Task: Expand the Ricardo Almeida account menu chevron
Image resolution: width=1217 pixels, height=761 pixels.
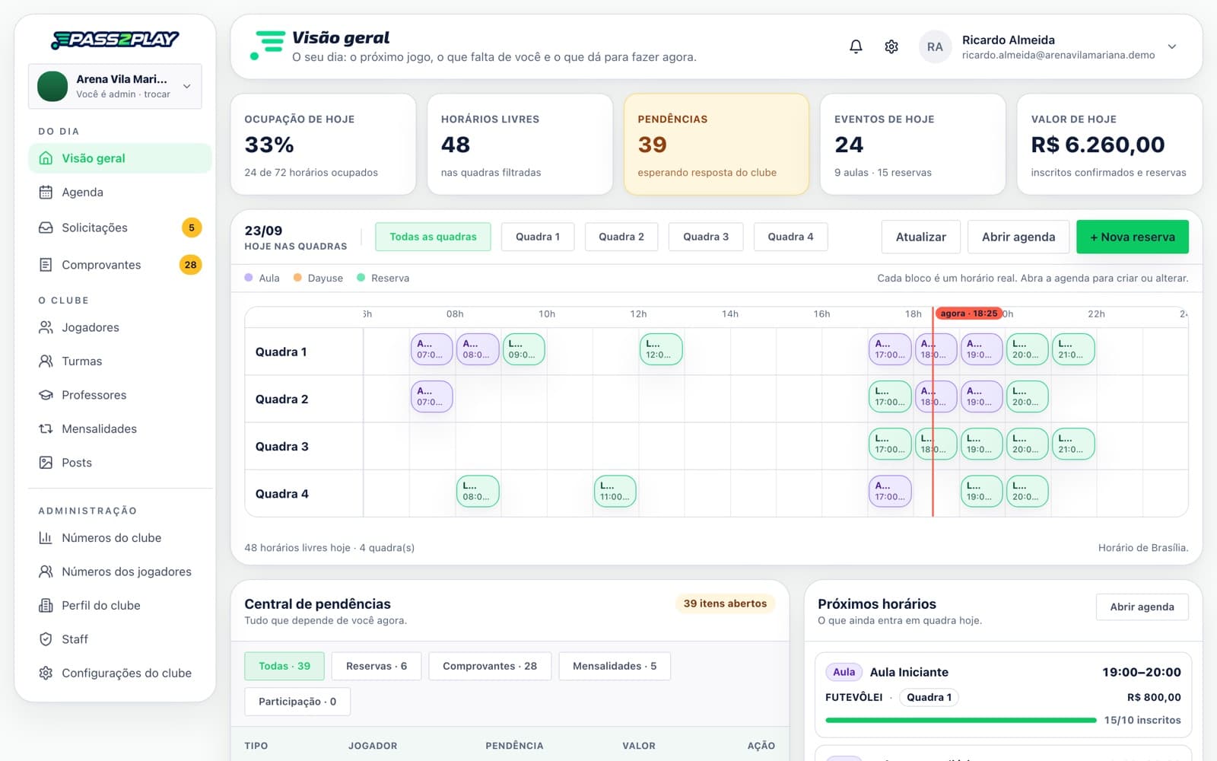Action: pyautogui.click(x=1172, y=46)
